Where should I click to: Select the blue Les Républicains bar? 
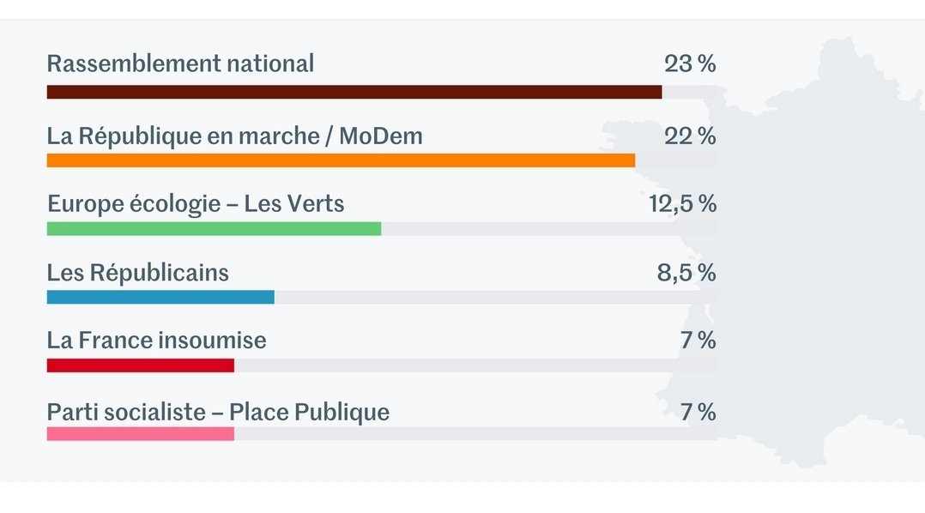(160, 297)
